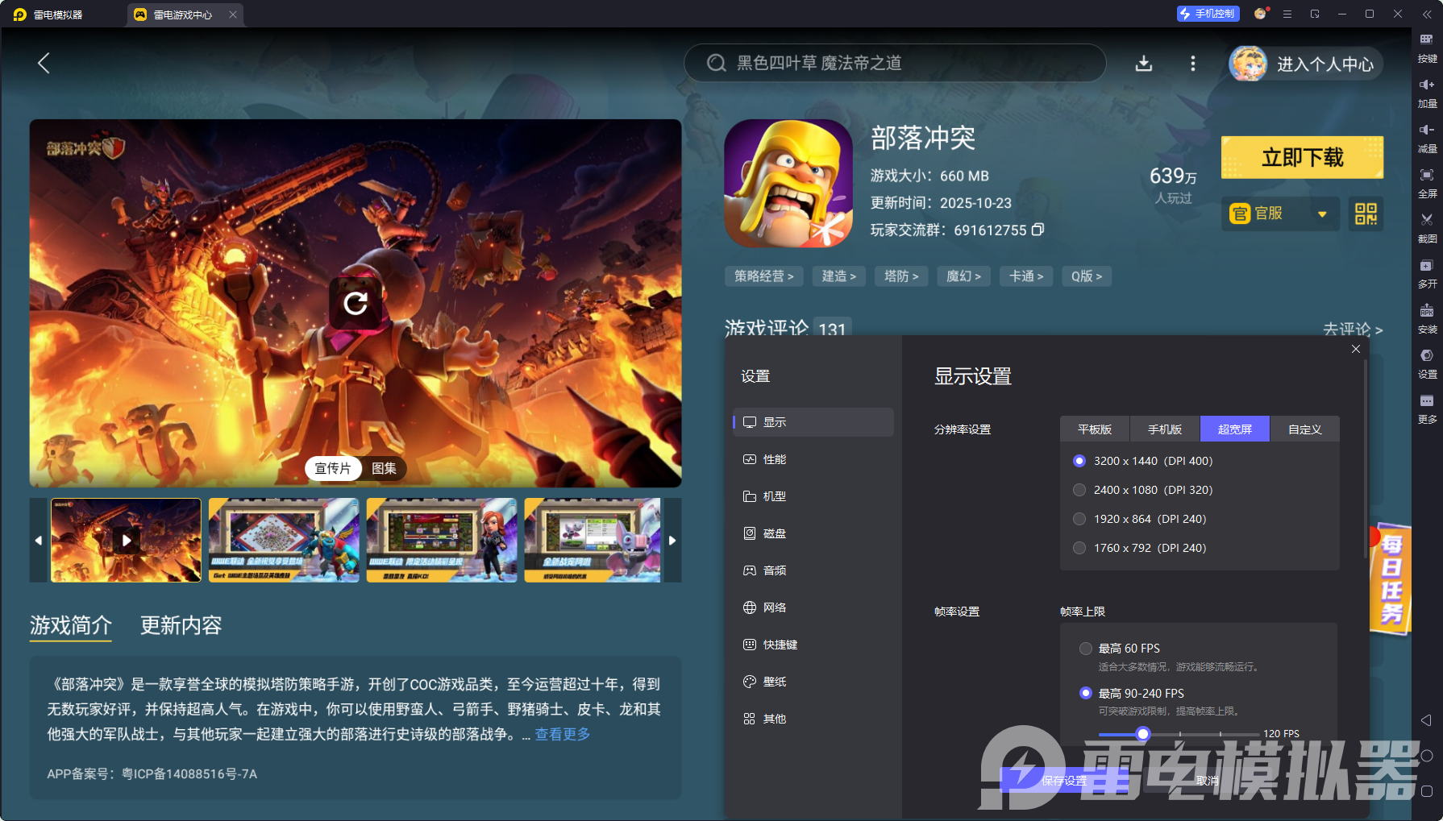
Task: Select 3200 x 1440 (DPI 400) resolution
Action: pyautogui.click(x=1143, y=461)
